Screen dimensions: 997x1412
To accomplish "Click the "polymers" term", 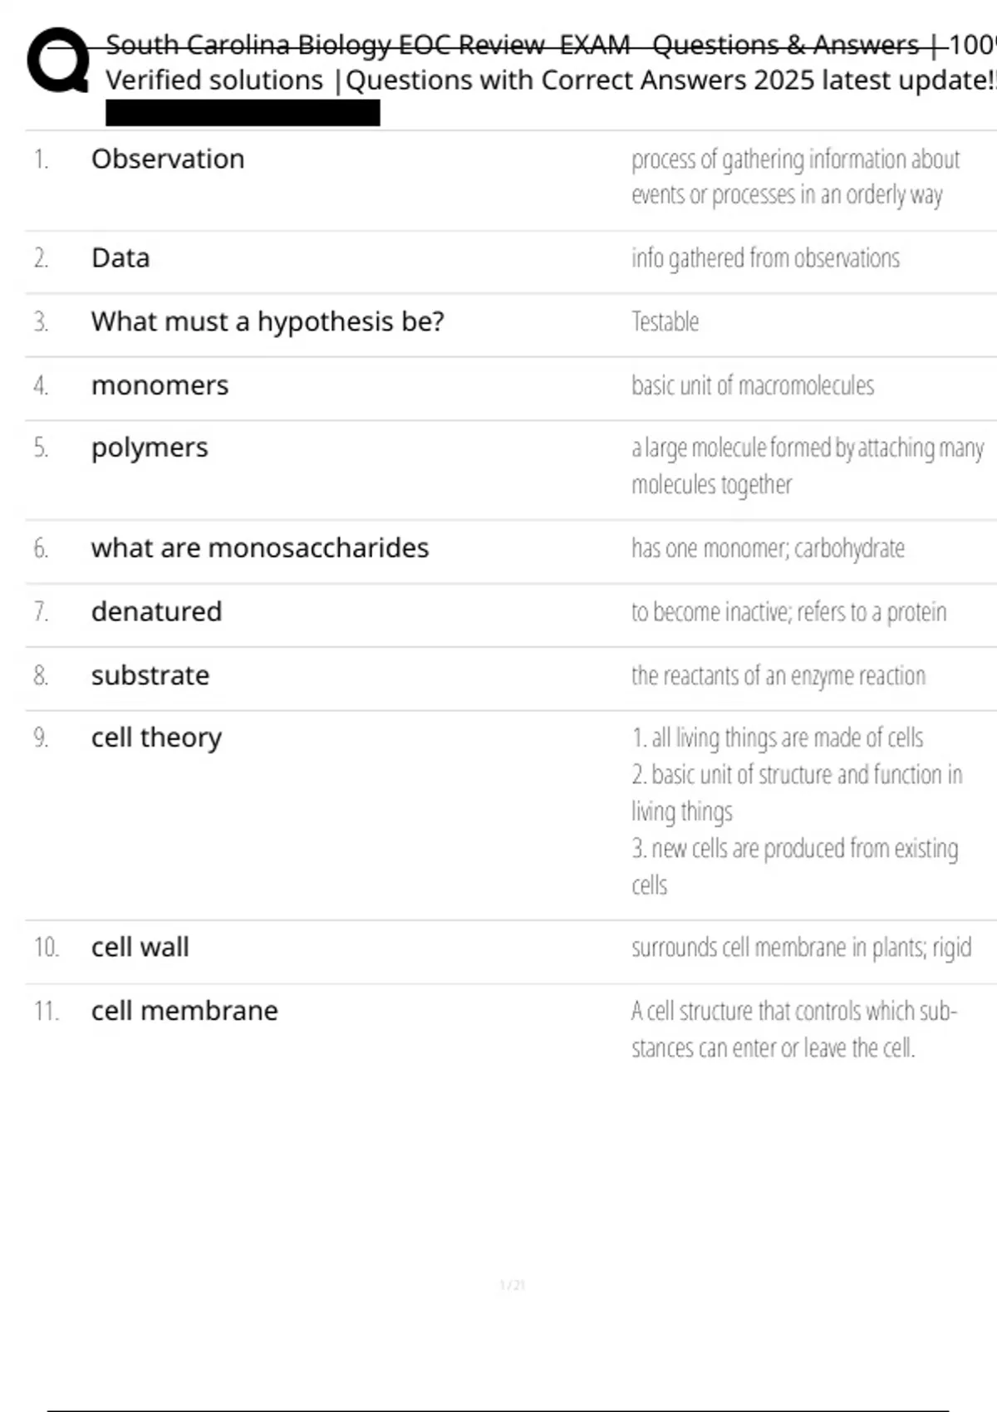I will [x=150, y=448].
